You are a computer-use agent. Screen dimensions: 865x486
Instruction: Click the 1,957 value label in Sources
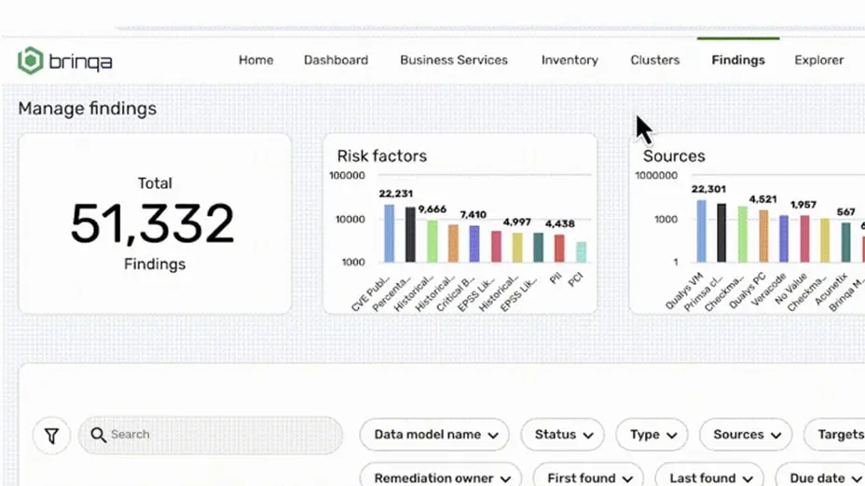click(803, 205)
